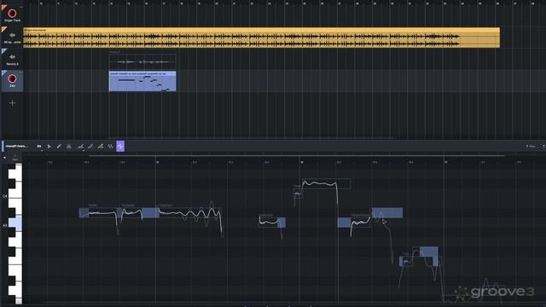546x307 pixels.
Task: Click measure 17 marker in the piano roll ruler
Action: [x=446, y=162]
